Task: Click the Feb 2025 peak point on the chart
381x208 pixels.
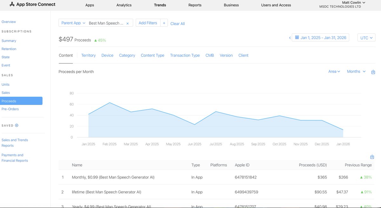Action: pos(110,102)
